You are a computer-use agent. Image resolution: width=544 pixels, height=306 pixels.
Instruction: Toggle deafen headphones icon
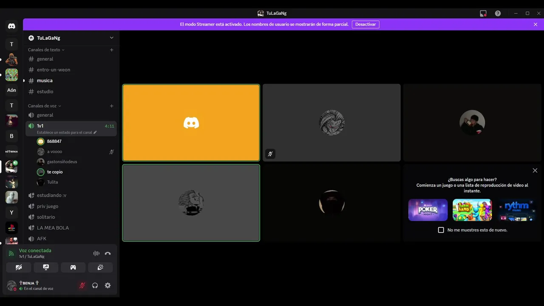click(x=95, y=286)
